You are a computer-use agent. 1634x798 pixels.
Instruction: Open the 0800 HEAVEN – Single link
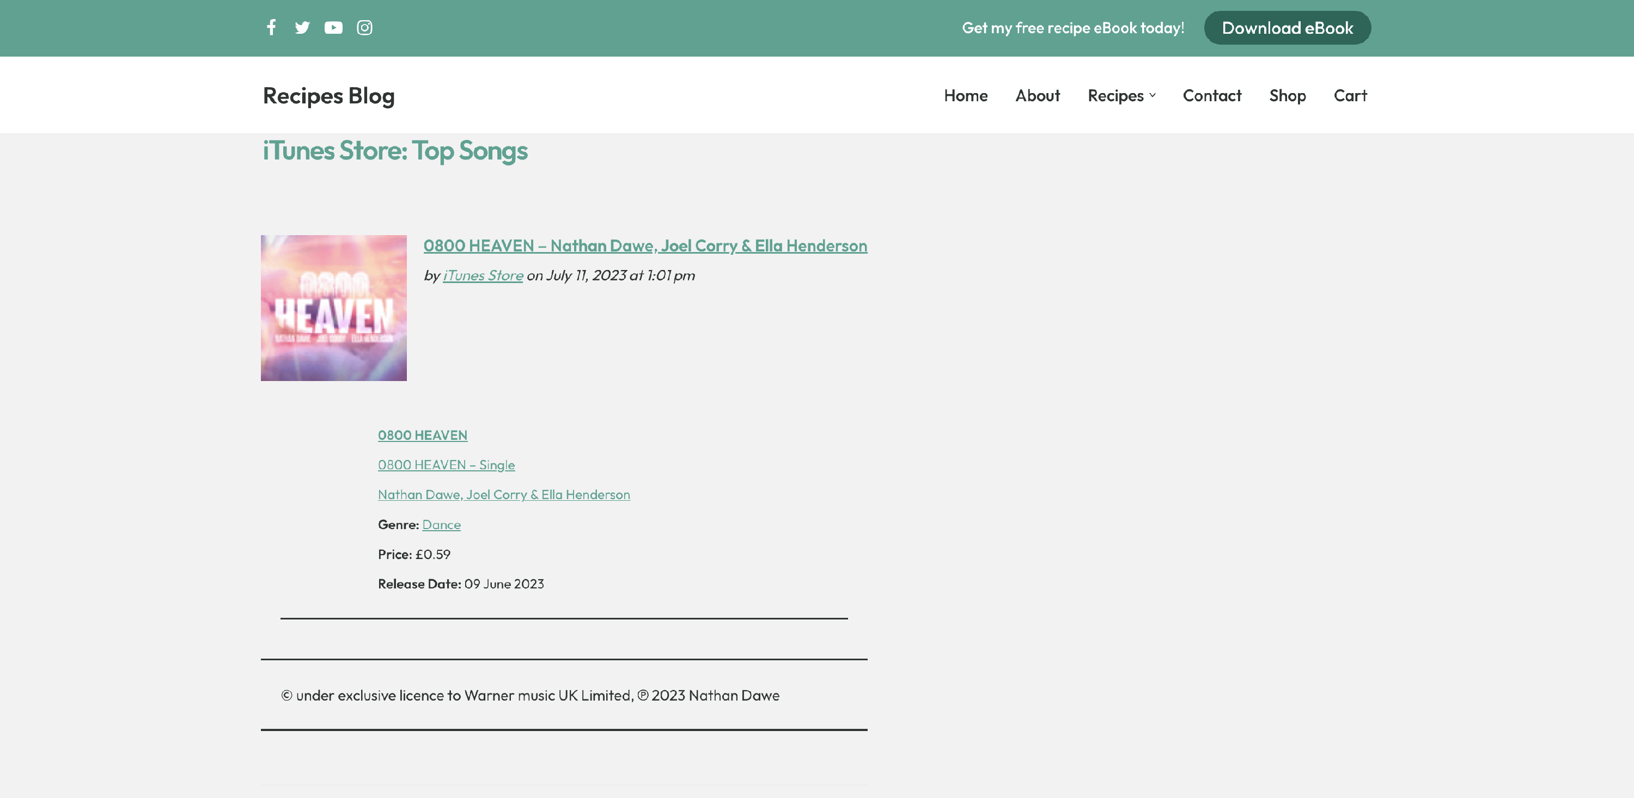[x=446, y=465]
